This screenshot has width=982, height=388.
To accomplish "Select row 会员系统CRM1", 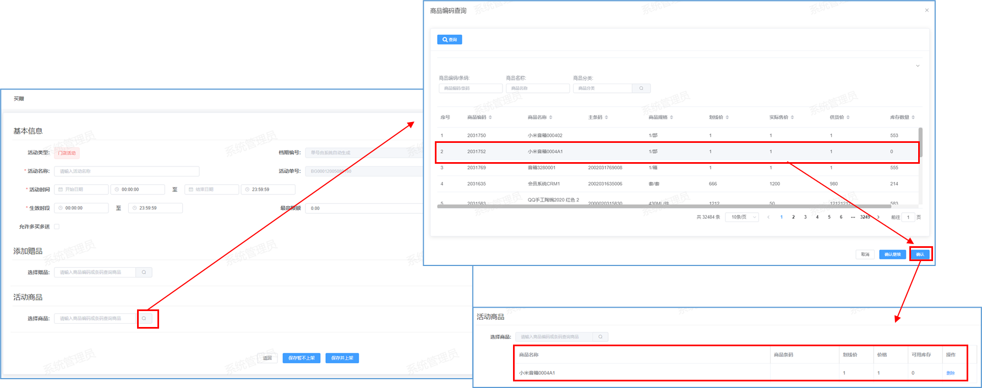I will pos(678,184).
